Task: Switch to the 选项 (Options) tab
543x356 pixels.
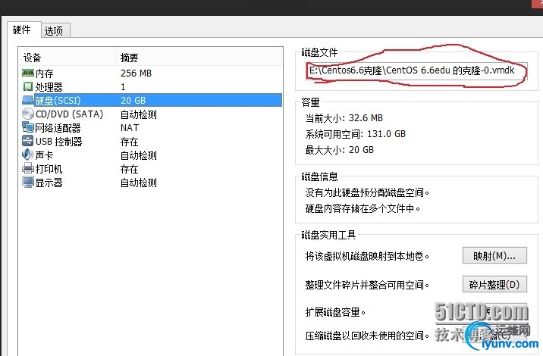Action: pos(54,31)
